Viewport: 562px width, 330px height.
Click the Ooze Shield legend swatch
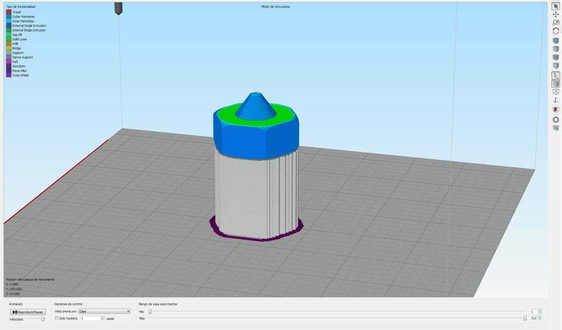pyautogui.click(x=9, y=75)
